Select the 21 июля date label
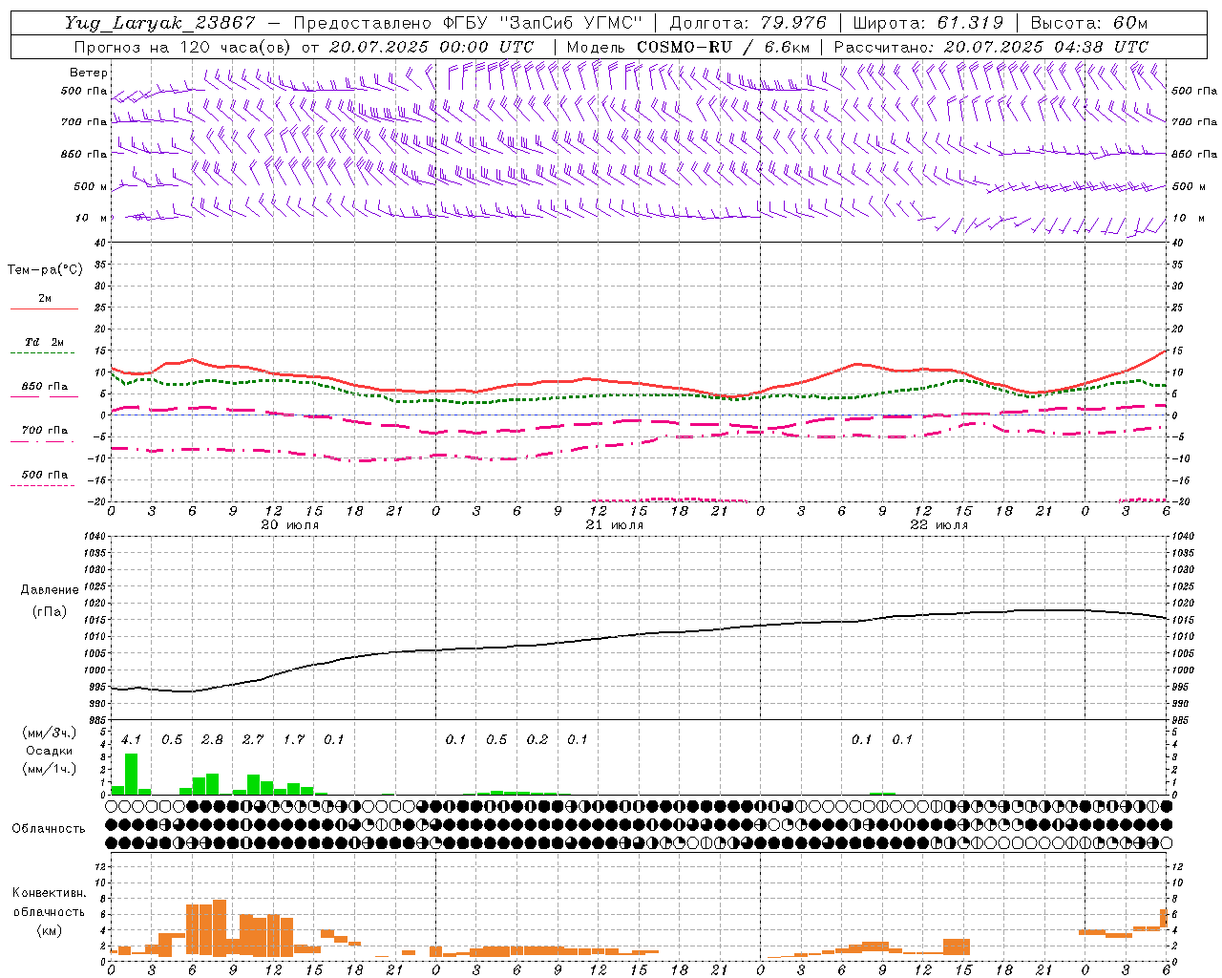 (x=614, y=524)
